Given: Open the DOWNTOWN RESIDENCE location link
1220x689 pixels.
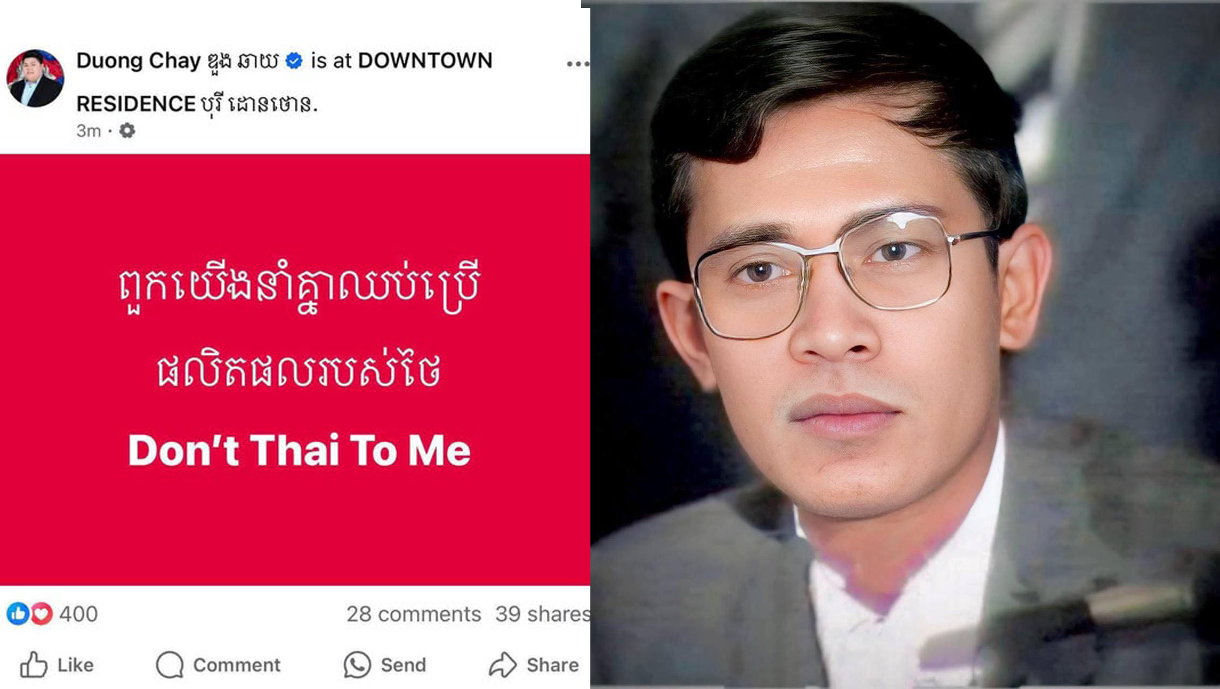Looking at the screenshot, I should click(284, 82).
